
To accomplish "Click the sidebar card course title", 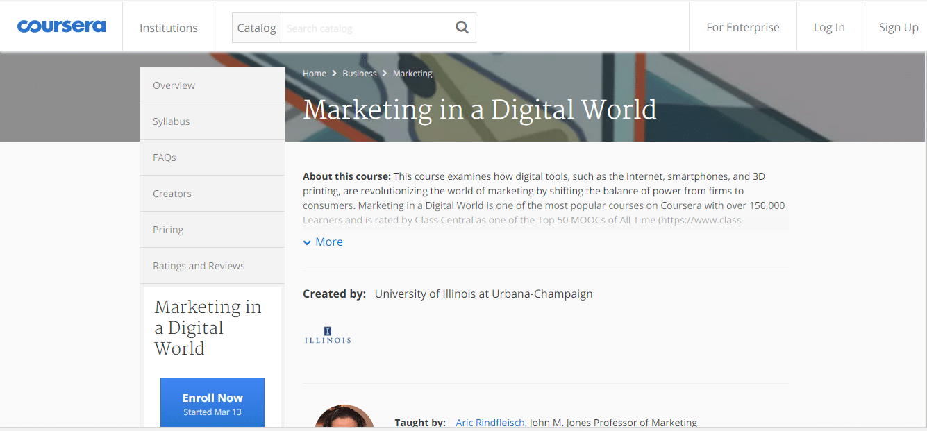I will 208,328.
